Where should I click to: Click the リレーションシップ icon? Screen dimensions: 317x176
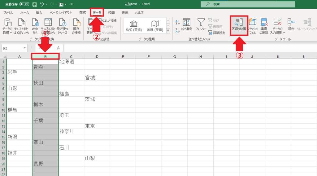click(307, 25)
